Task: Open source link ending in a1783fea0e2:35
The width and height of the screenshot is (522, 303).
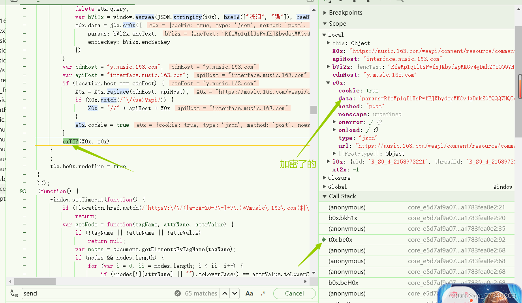Action: pyautogui.click(x=456, y=229)
